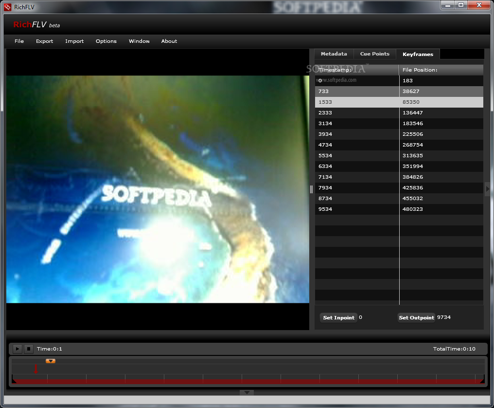Select keyframe row with timestamp 3134
This screenshot has height=408, width=494.
click(399, 123)
